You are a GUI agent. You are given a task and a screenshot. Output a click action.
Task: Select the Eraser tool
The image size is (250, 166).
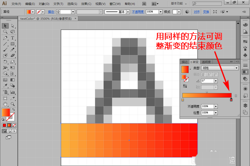[12, 55]
